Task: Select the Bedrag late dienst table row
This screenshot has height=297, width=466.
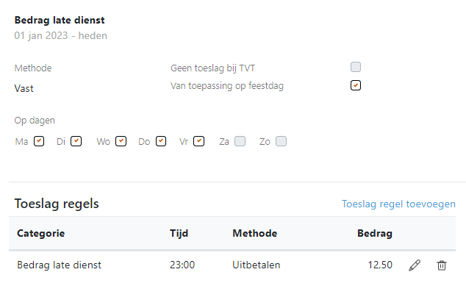Action: [x=232, y=265]
